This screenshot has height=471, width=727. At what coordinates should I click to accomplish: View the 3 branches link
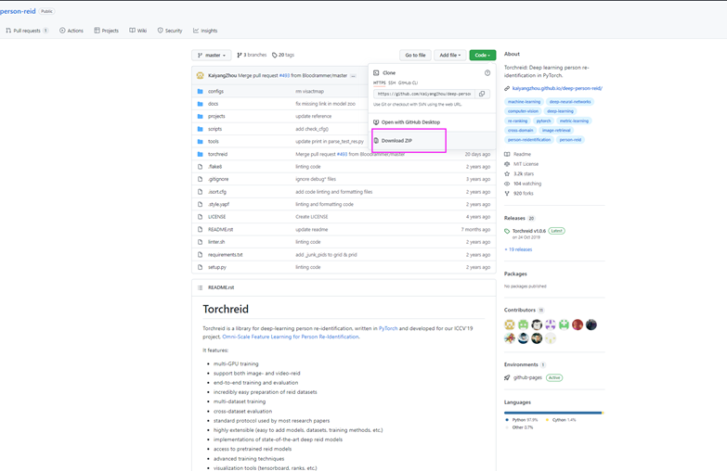pyautogui.click(x=252, y=55)
